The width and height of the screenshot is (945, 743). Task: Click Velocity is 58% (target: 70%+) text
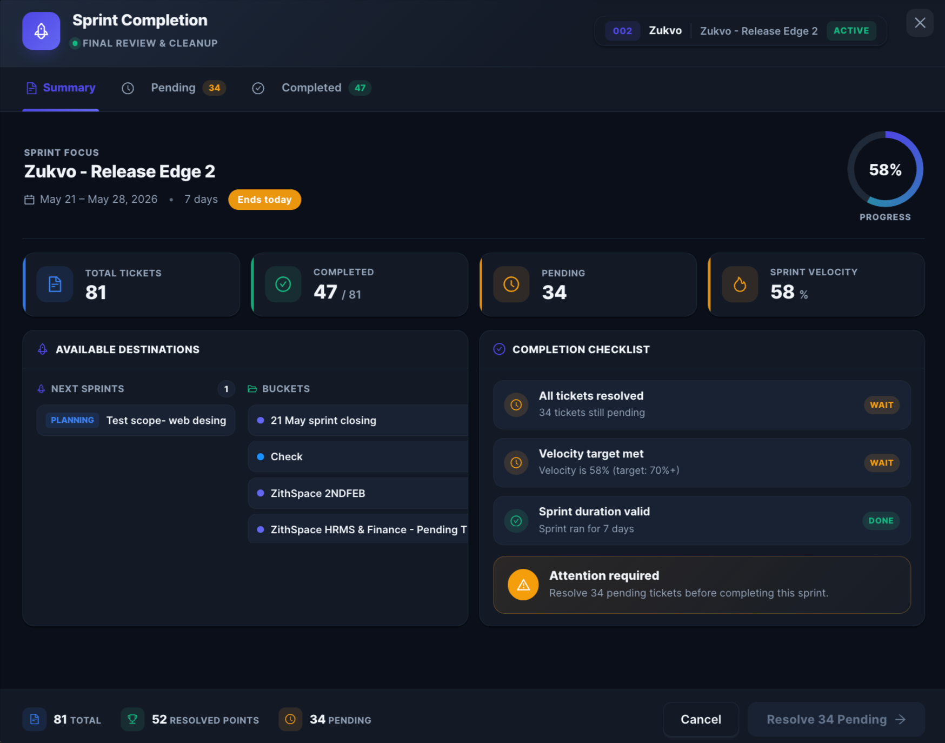609,470
